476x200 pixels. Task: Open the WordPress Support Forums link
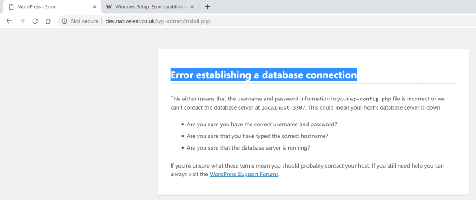pos(244,175)
